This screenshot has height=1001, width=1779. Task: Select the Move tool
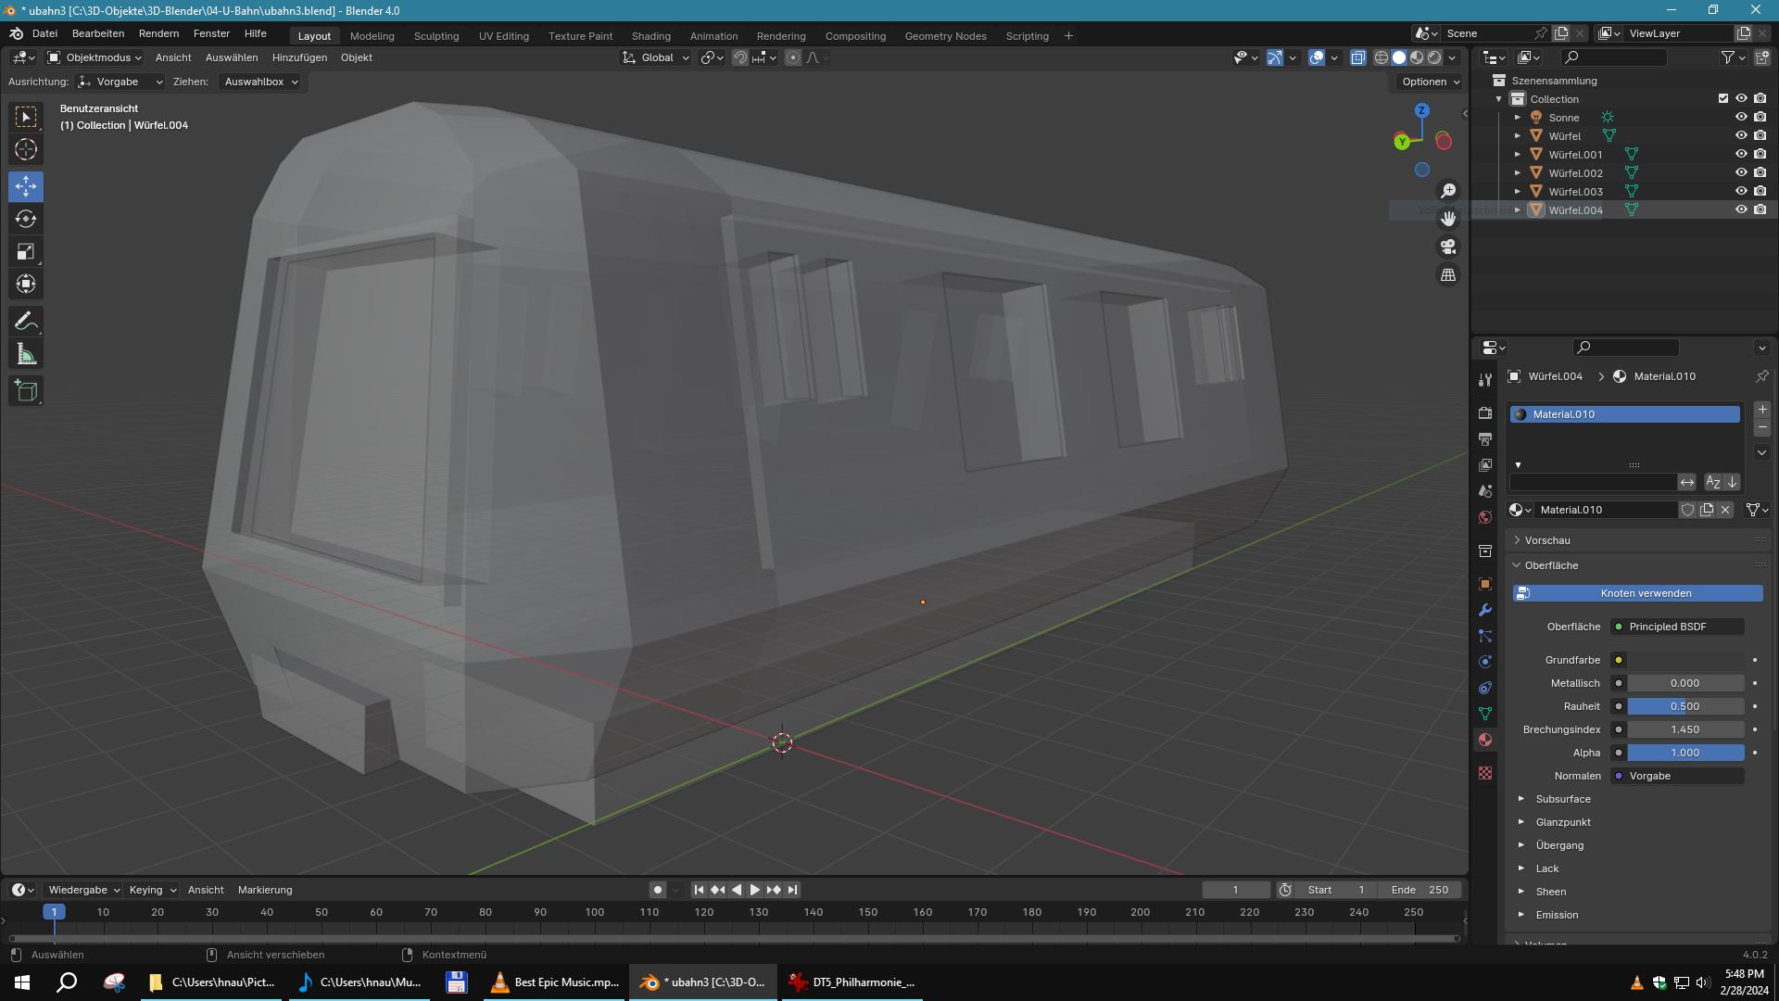click(x=26, y=186)
